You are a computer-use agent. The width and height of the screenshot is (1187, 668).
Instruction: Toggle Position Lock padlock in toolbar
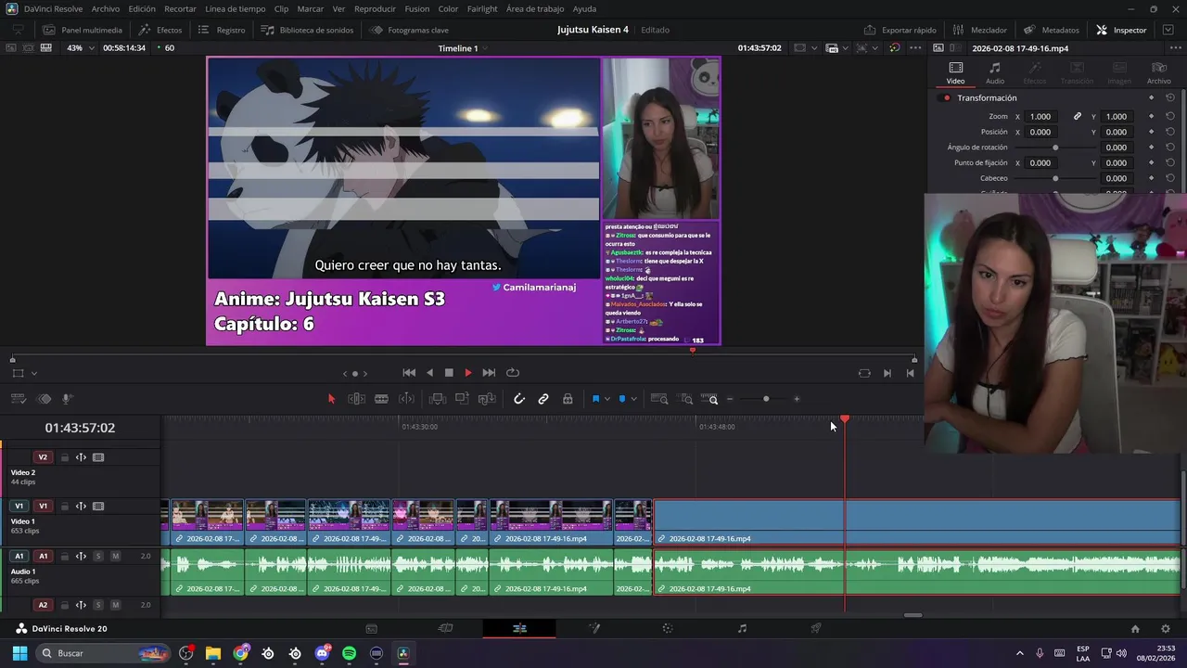[568, 399]
